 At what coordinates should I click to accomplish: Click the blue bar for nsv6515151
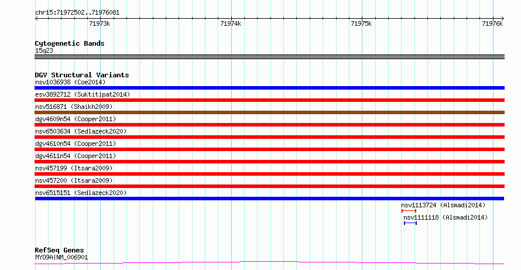pyautogui.click(x=269, y=199)
